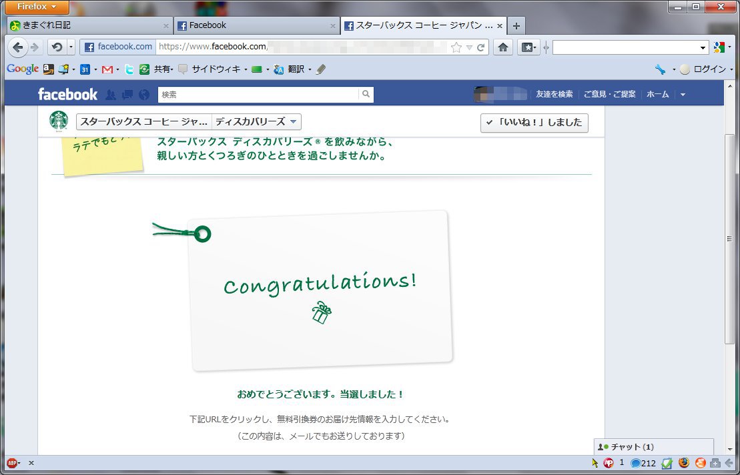Viewport: 740px width, 475px height.
Task: Open the Firefox menu button
Action: click(36, 7)
